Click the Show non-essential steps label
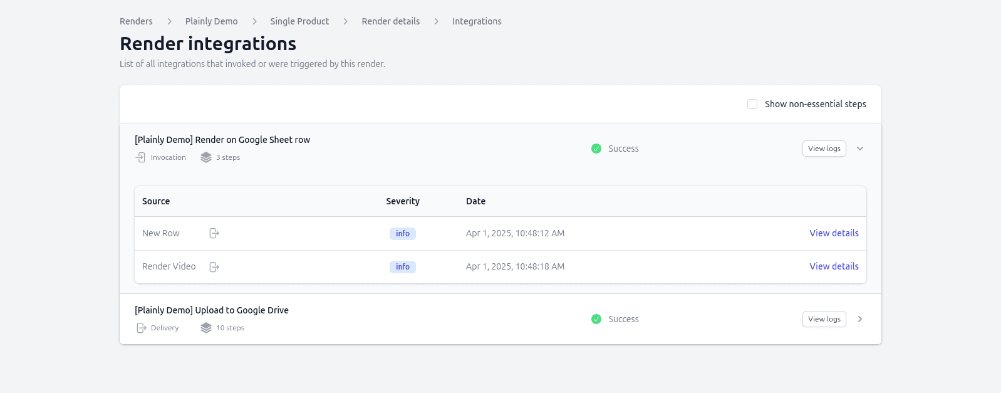Image resolution: width=1001 pixels, height=393 pixels. point(816,104)
